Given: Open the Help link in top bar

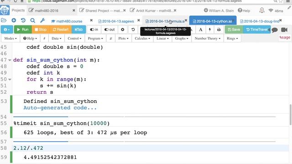Looking at the screenshot, I should pyautogui.click(x=244, y=10).
